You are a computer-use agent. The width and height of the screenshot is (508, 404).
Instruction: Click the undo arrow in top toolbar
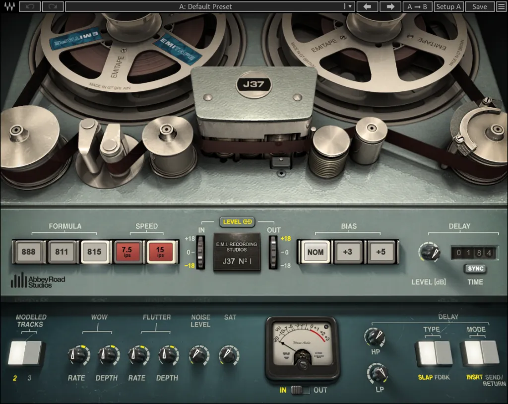[31, 6]
